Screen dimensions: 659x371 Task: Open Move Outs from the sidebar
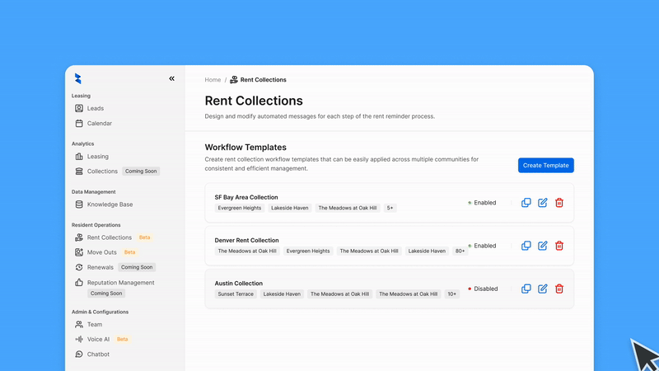click(101, 252)
